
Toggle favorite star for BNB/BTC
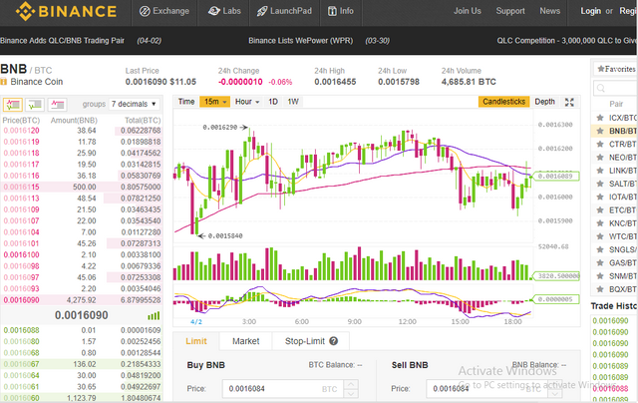(600, 131)
